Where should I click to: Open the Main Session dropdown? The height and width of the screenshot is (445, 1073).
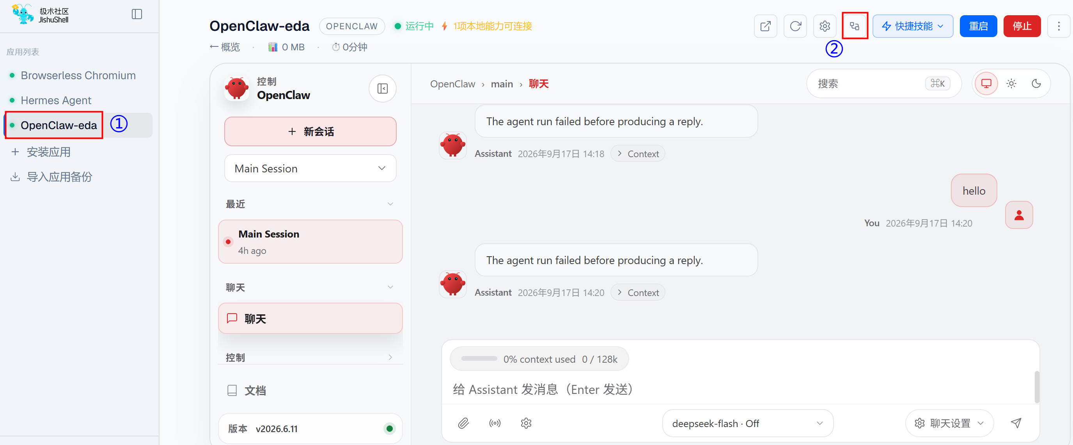click(310, 168)
